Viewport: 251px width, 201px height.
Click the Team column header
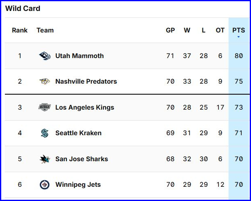pyautogui.click(x=45, y=30)
